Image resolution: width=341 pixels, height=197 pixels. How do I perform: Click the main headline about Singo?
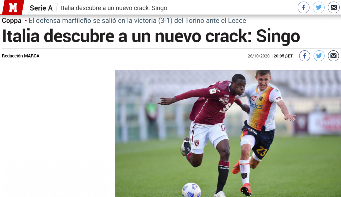click(151, 36)
